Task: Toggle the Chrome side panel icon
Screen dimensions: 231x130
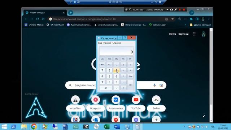Action: coord(197,19)
